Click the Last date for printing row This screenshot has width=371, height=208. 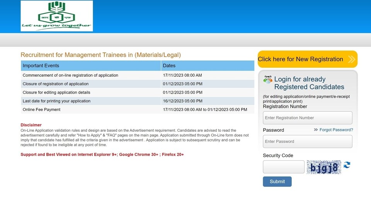point(138,101)
